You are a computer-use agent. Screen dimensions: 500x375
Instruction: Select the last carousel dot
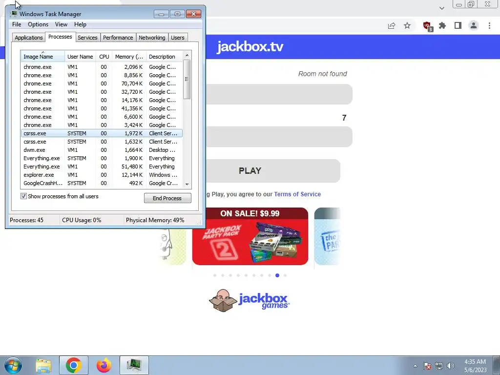[x=285, y=275]
